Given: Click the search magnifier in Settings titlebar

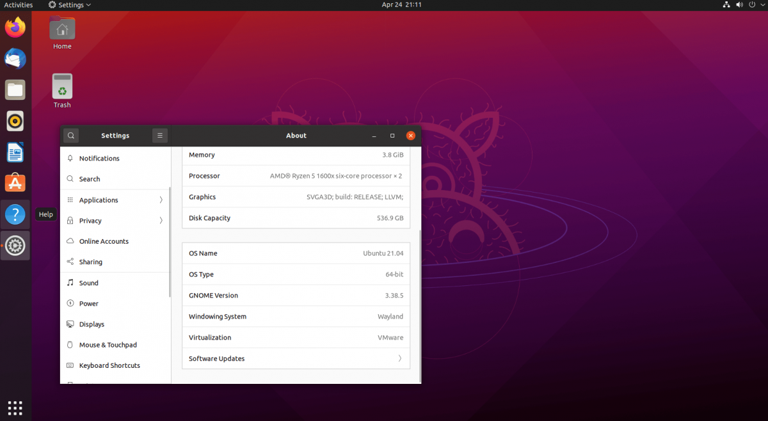Looking at the screenshot, I should [x=70, y=135].
